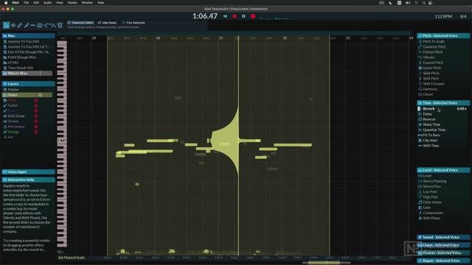Viewport: 472px width, 265px height.
Task: Choose the Fit To Bars effect
Action: click(x=431, y=135)
